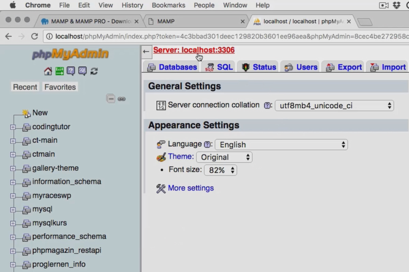Open the Theme dropdown set to Original
Screen dimensions: 409x272
(x=224, y=157)
